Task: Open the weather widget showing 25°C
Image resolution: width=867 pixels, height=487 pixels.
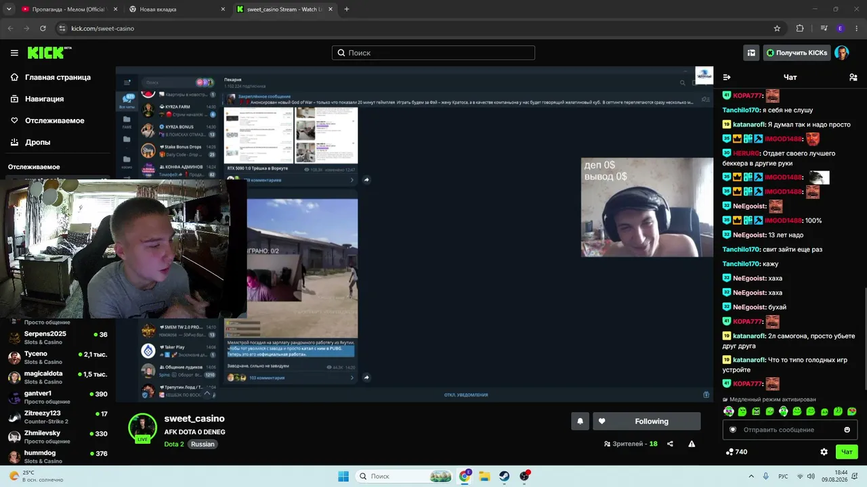Action: coord(37,476)
